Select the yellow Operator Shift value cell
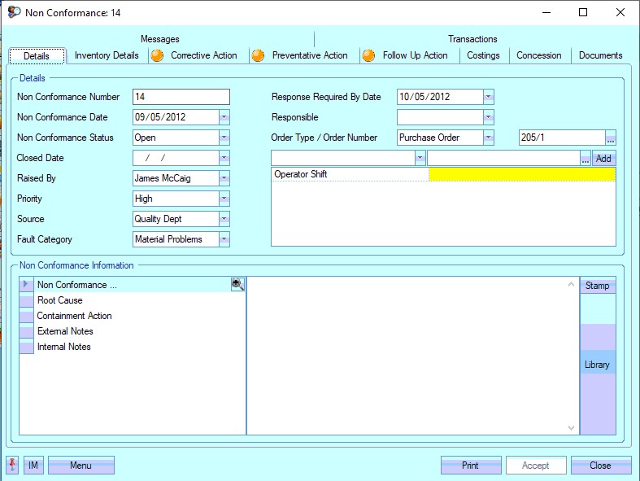 [x=521, y=174]
